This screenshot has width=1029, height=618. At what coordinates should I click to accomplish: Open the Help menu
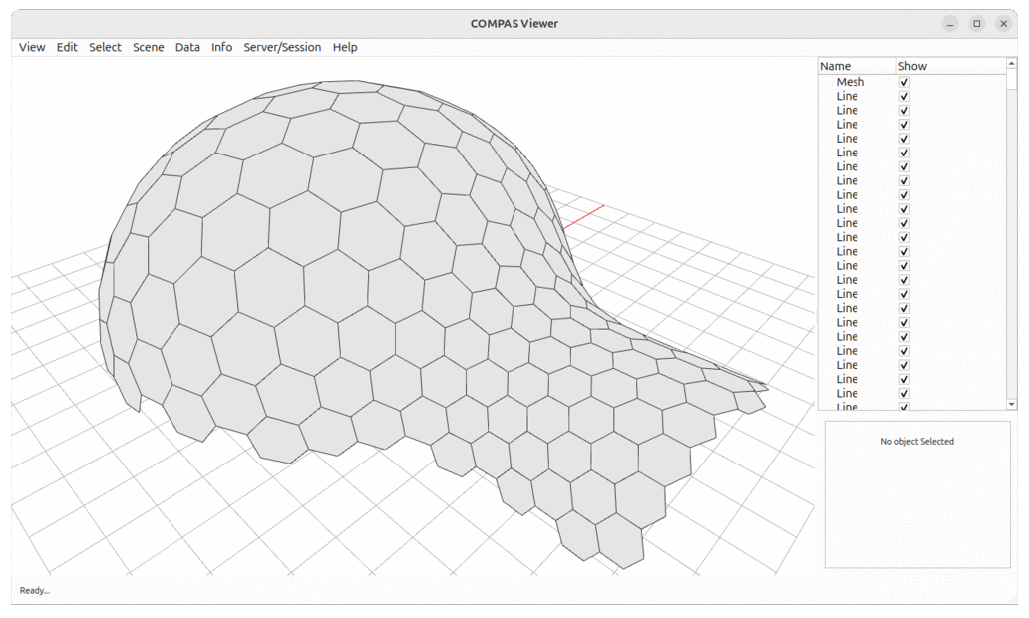pyautogui.click(x=344, y=47)
